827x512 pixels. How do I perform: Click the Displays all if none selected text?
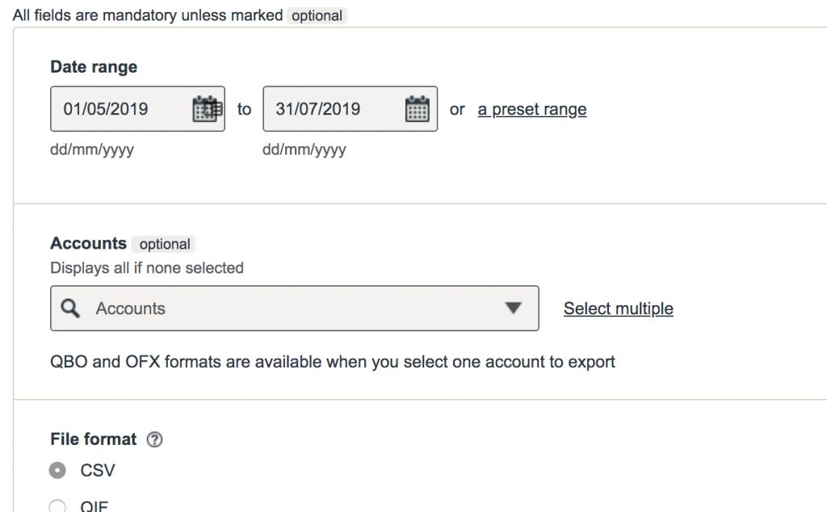pos(147,268)
